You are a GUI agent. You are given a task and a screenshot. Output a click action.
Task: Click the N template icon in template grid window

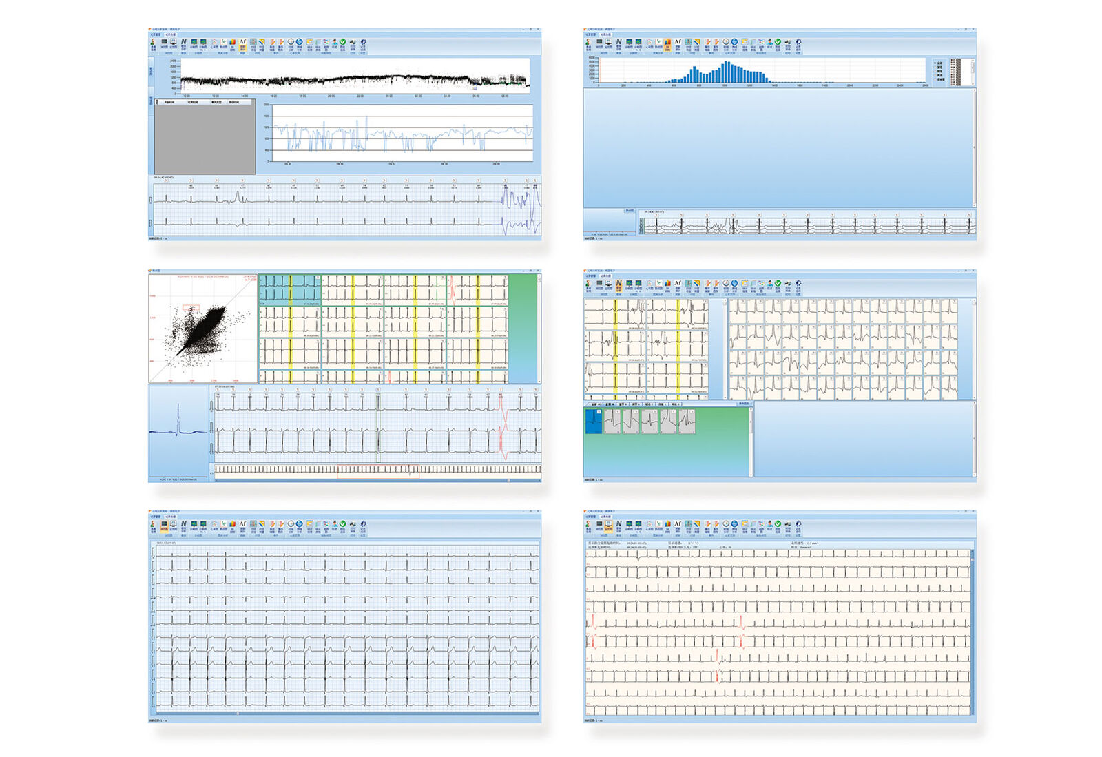(x=618, y=284)
